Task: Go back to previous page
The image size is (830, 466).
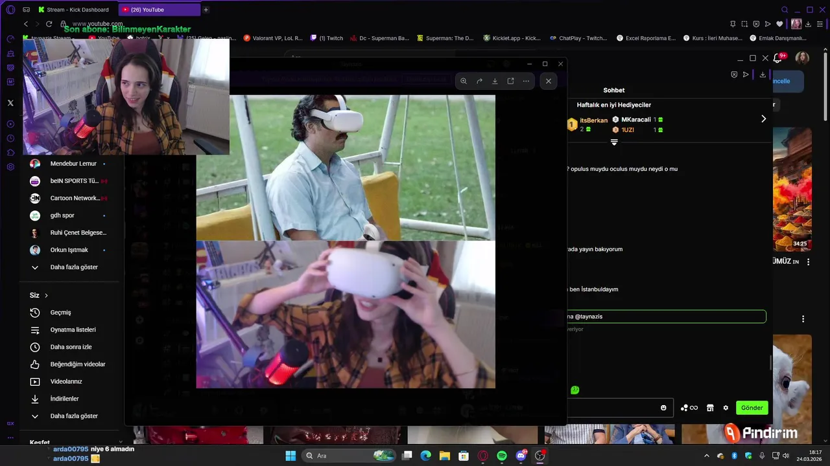Action: click(x=26, y=24)
